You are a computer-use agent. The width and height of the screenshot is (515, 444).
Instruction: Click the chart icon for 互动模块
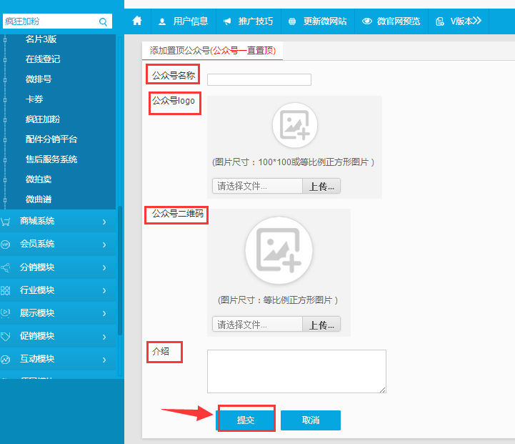click(6, 359)
